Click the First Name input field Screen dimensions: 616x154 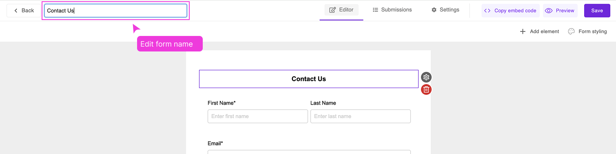[258, 116]
